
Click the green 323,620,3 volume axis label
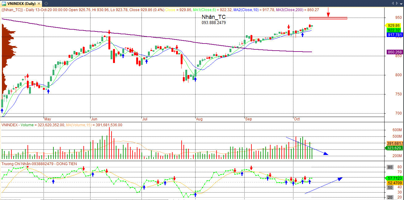(x=394, y=148)
